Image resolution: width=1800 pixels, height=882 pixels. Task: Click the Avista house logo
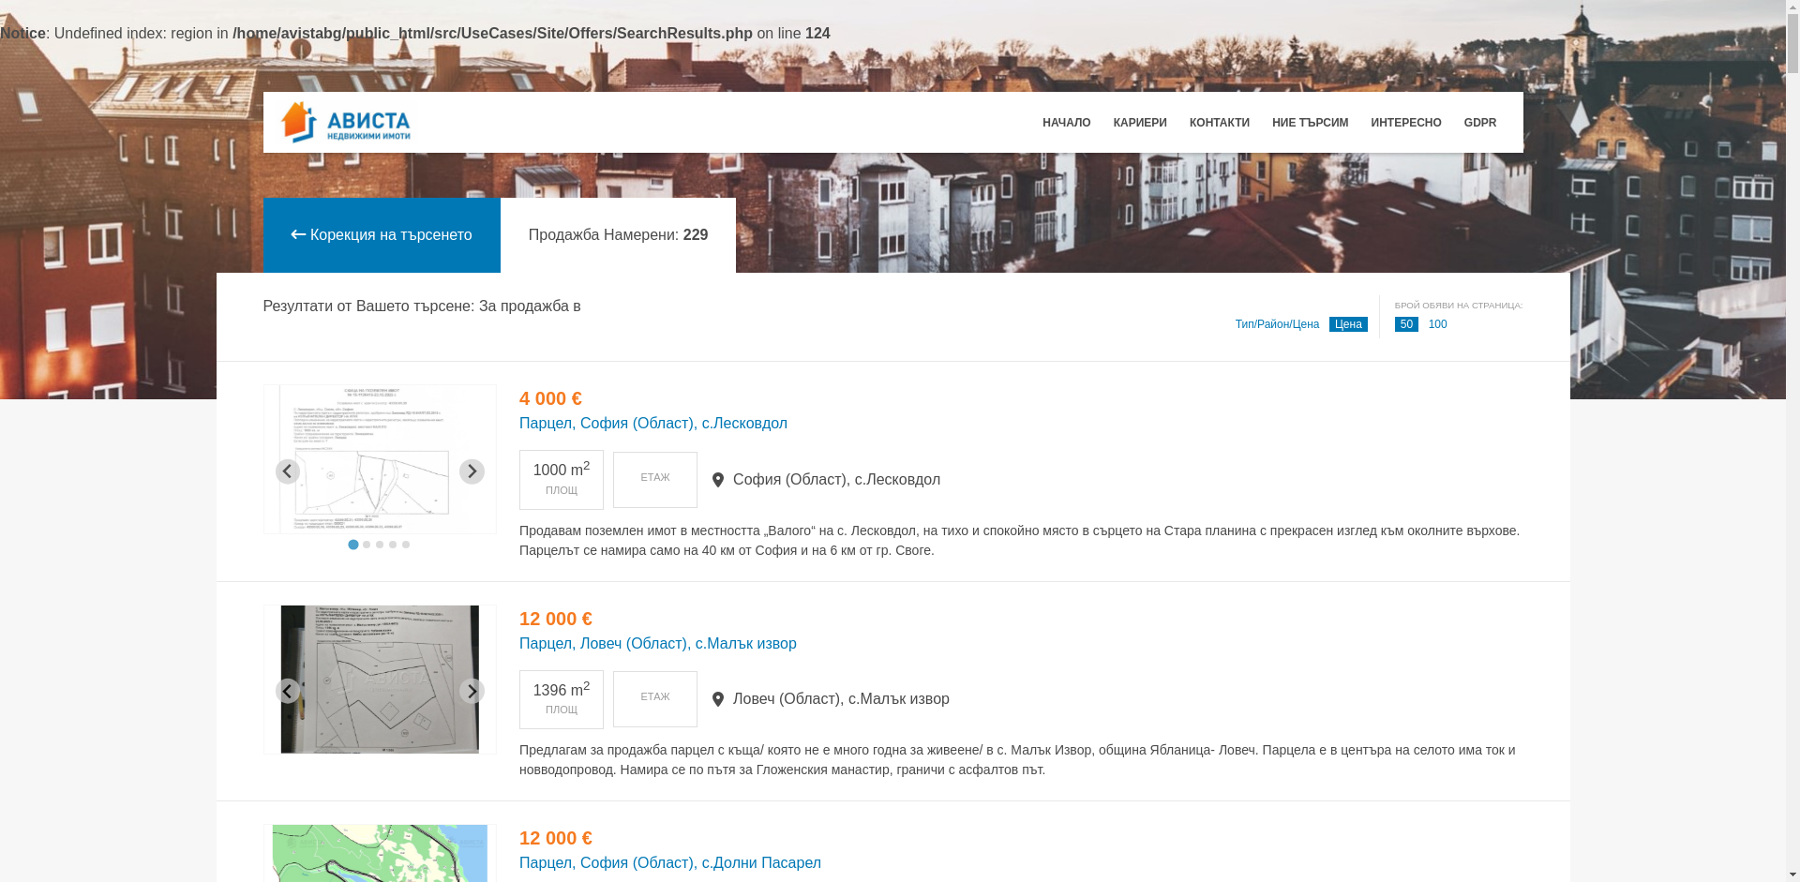[345, 123]
